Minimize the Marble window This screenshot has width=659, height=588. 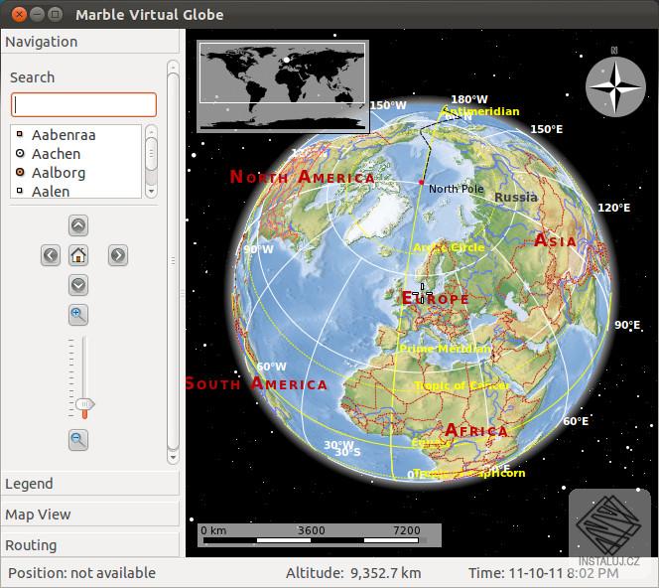click(37, 15)
